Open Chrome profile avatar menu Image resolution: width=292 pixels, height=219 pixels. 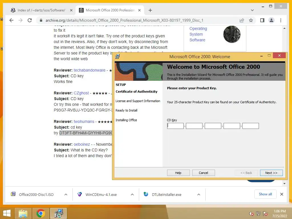point(271,20)
